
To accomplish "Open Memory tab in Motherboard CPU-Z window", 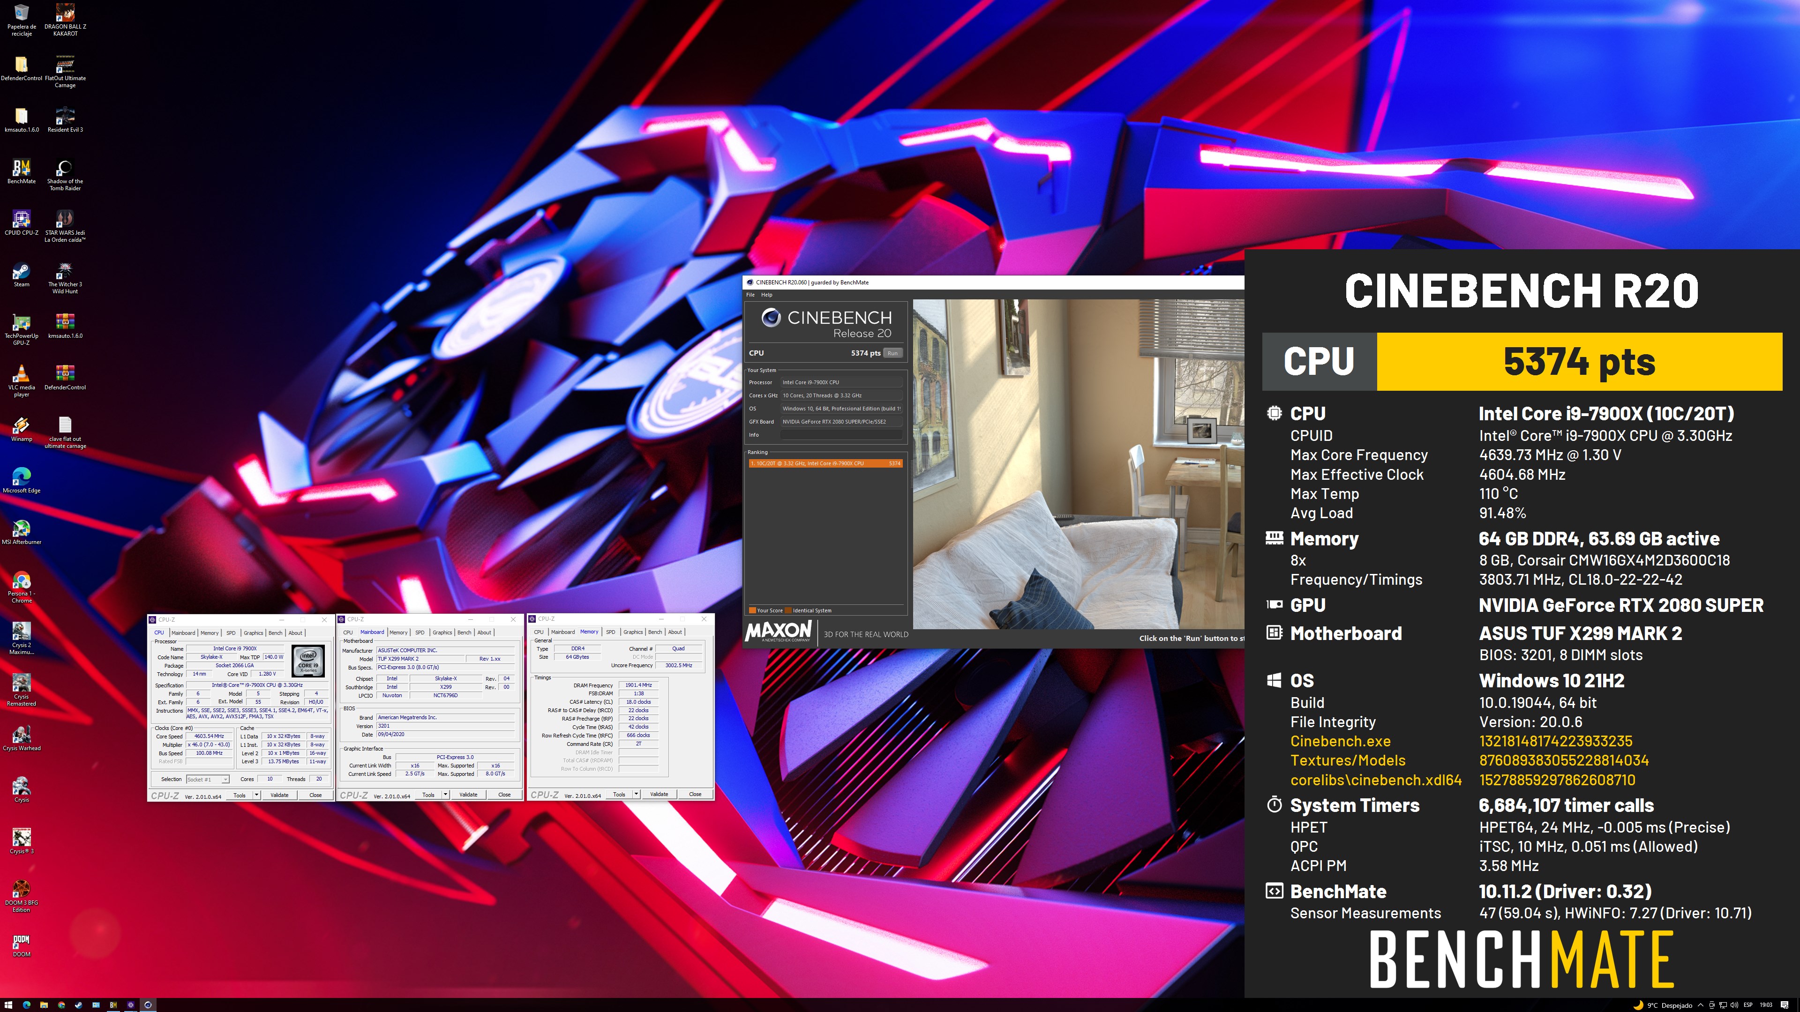I will click(x=398, y=632).
